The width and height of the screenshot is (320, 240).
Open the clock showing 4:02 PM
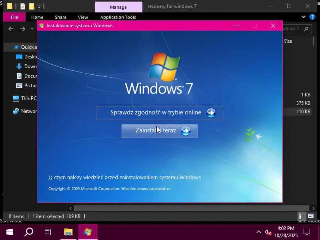tap(286, 232)
